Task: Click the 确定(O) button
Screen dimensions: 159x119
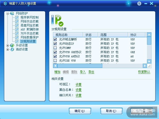Action: [x=80, y=111]
